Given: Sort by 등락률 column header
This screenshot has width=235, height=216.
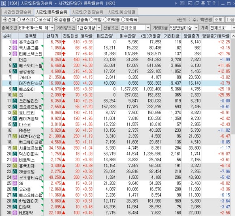Looking at the screenshot, I should click(x=87, y=36).
